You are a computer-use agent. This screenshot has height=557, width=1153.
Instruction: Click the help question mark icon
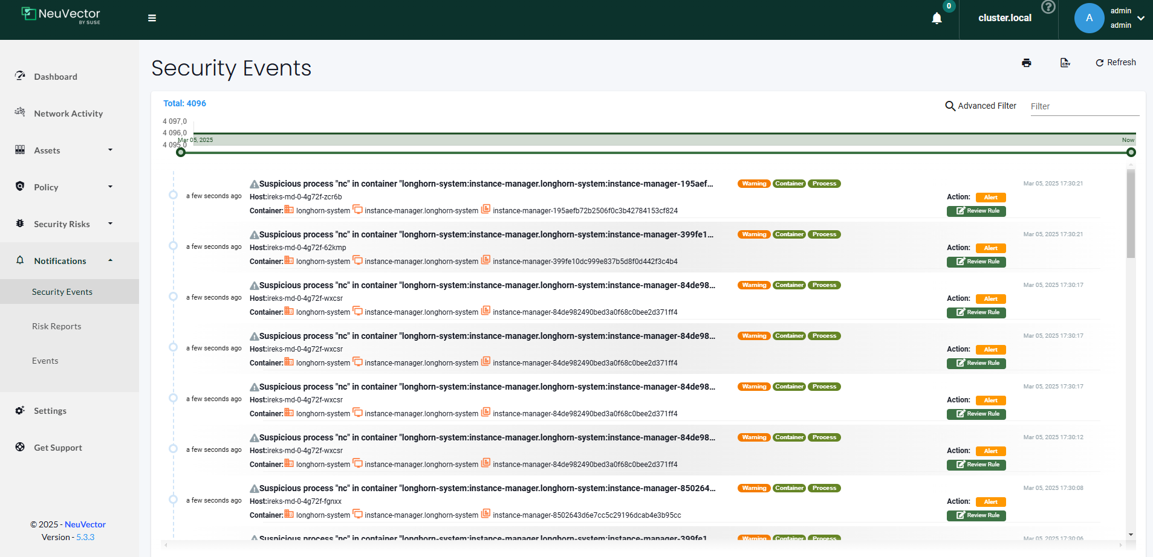tap(1048, 7)
